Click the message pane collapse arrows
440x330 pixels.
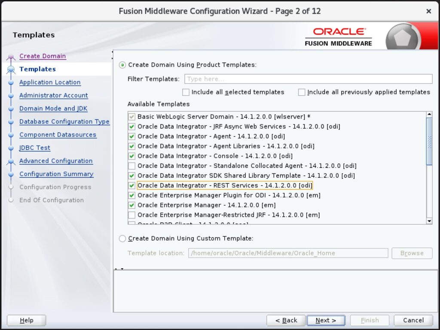click(119, 269)
